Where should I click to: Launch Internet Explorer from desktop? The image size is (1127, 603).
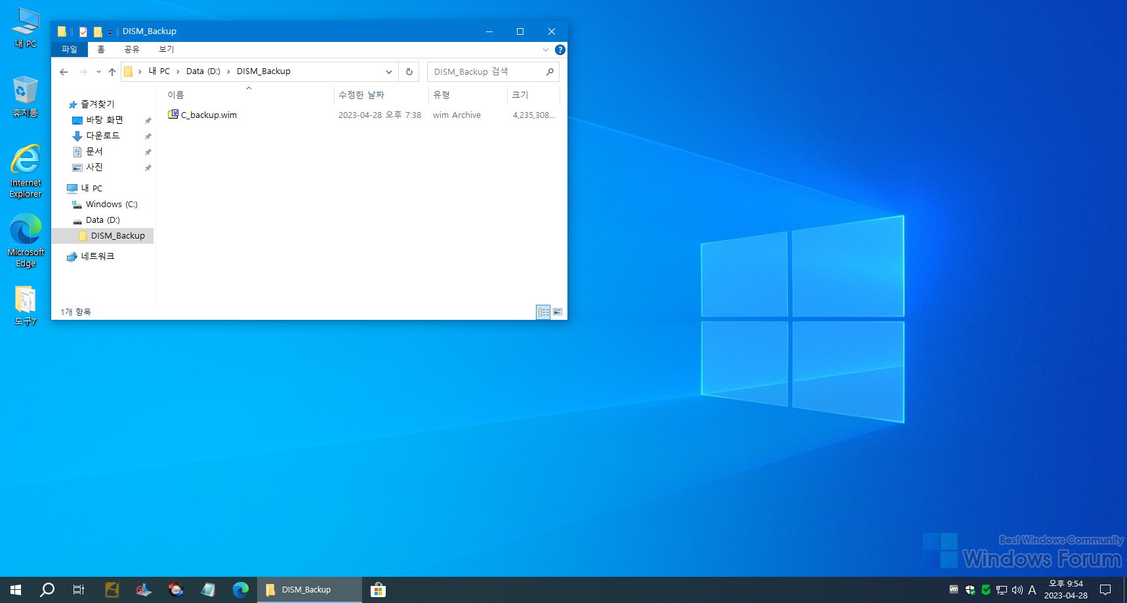(x=26, y=171)
